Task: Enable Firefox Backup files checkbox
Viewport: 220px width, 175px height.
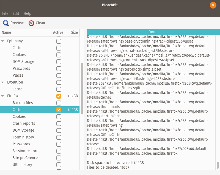Action: tap(59, 103)
